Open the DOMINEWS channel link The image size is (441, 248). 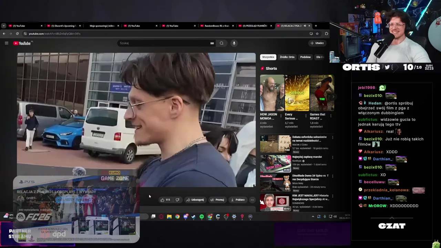[x=298, y=203]
